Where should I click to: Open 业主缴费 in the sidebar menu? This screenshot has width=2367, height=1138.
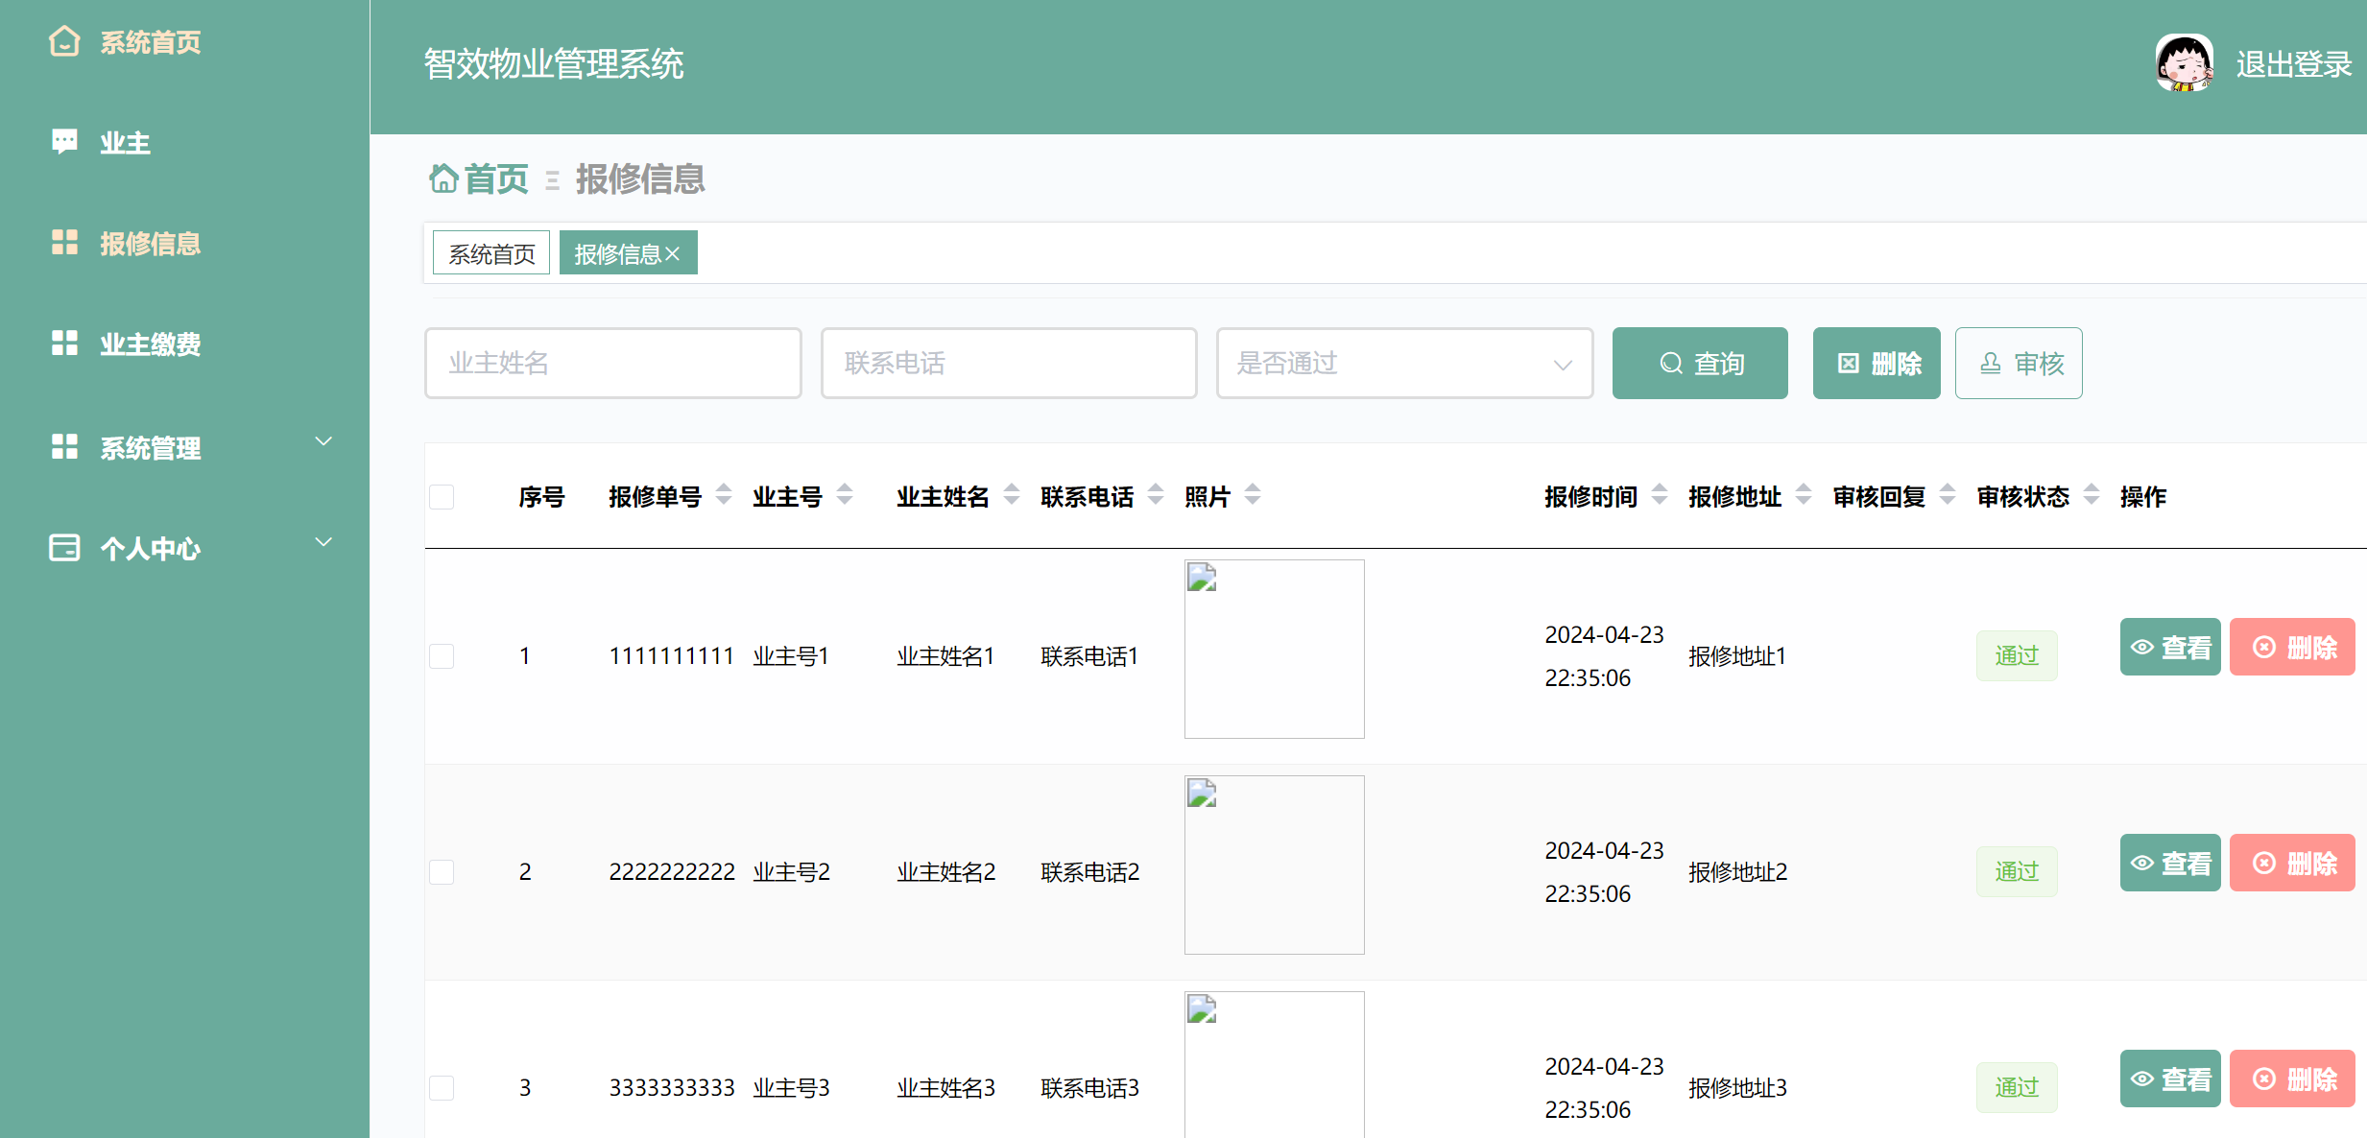151,344
